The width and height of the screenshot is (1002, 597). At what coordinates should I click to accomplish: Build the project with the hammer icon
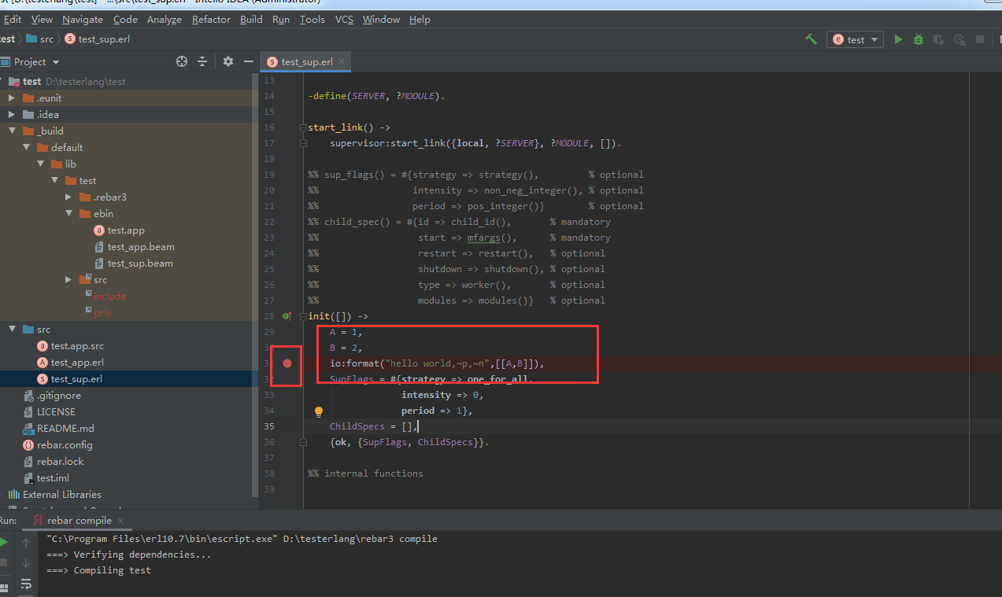tap(811, 39)
